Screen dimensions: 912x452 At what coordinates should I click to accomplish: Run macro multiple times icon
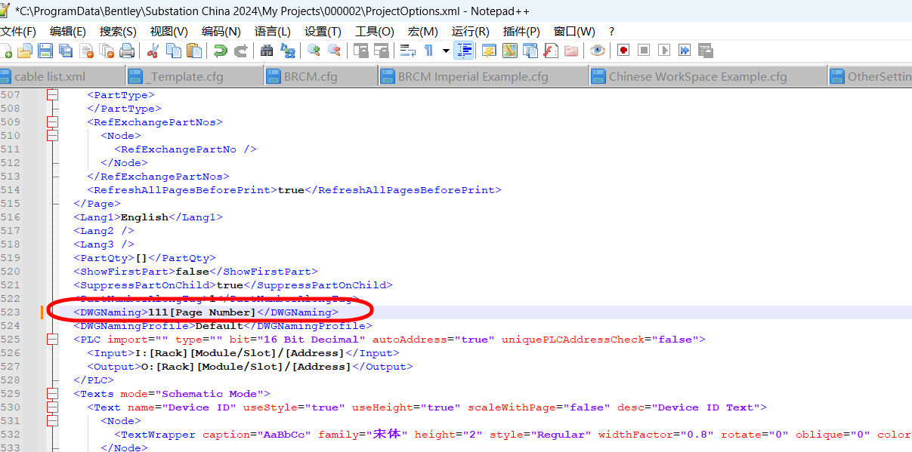(x=685, y=51)
